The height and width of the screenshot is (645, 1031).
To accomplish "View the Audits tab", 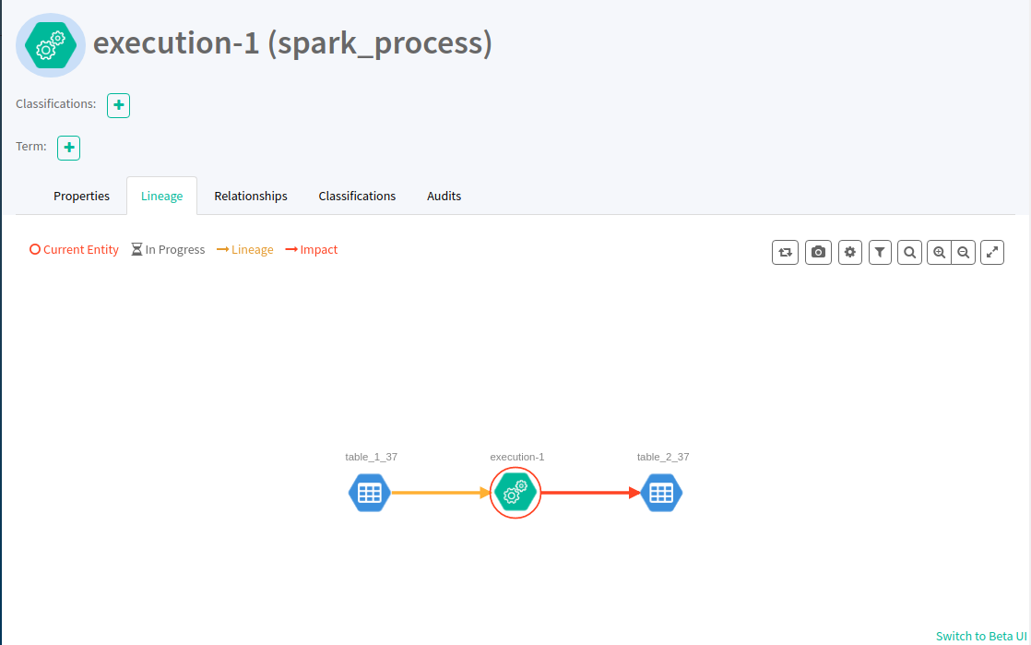I will (x=444, y=197).
